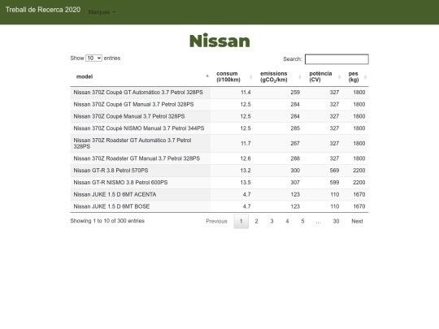This screenshot has height=329, width=439.
Task: Select row Nissan 370Z Coupé Manual 3.7 Petrol 328PS
Action: pos(219,116)
